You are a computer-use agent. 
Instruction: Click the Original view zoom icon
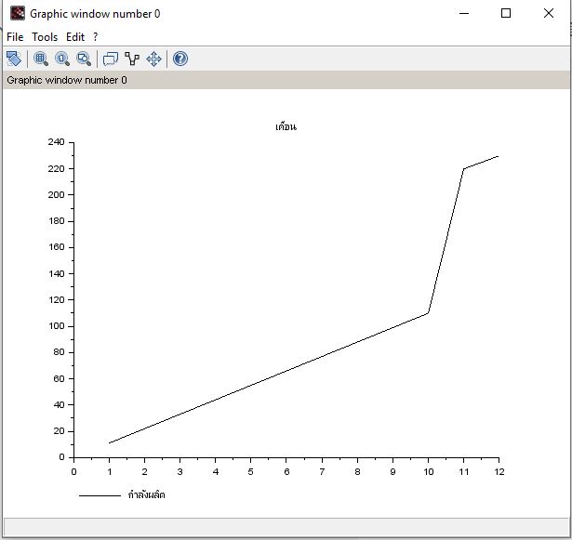tap(62, 59)
